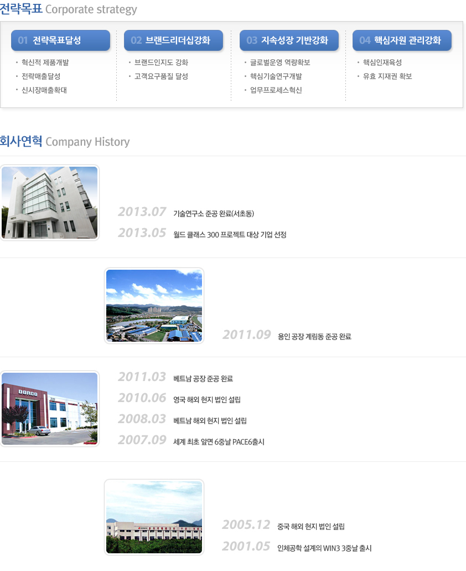Click the 핵심인재육성 bullet item

pyautogui.click(x=382, y=63)
